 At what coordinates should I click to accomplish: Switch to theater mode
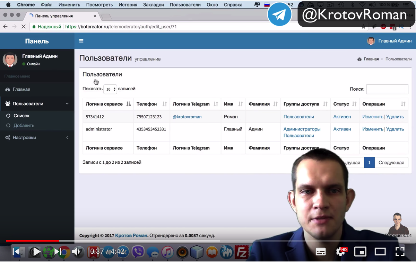point(380,252)
